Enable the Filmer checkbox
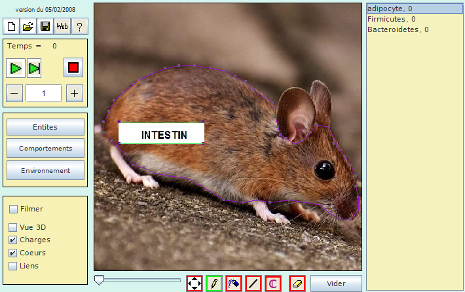The height and width of the screenshot is (292, 465). point(13,210)
